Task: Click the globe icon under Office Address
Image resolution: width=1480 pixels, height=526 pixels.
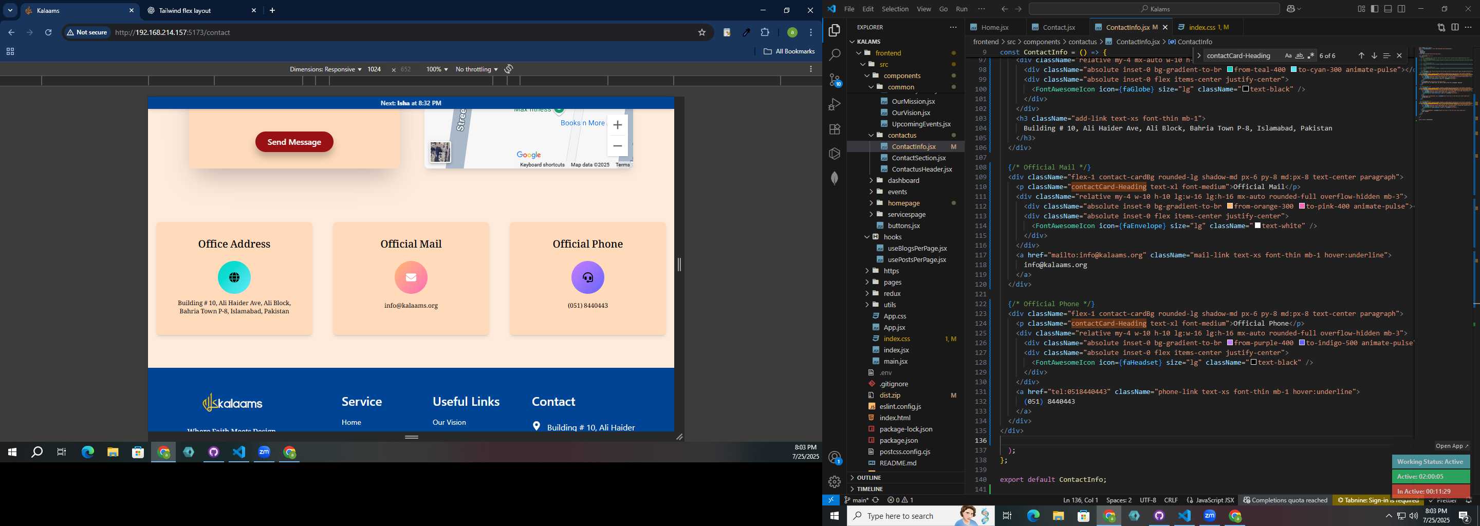Action: click(x=234, y=277)
